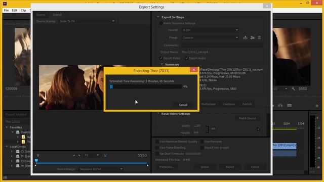
Task: Click the H: removable drive icon
Action: click(x=18, y=166)
